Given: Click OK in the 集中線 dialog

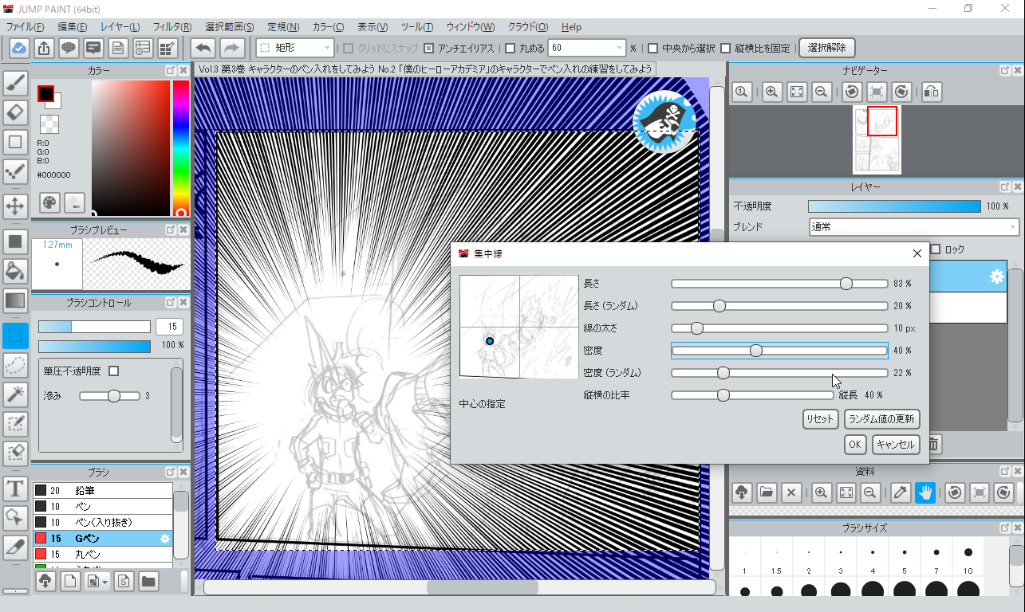Looking at the screenshot, I should point(855,445).
